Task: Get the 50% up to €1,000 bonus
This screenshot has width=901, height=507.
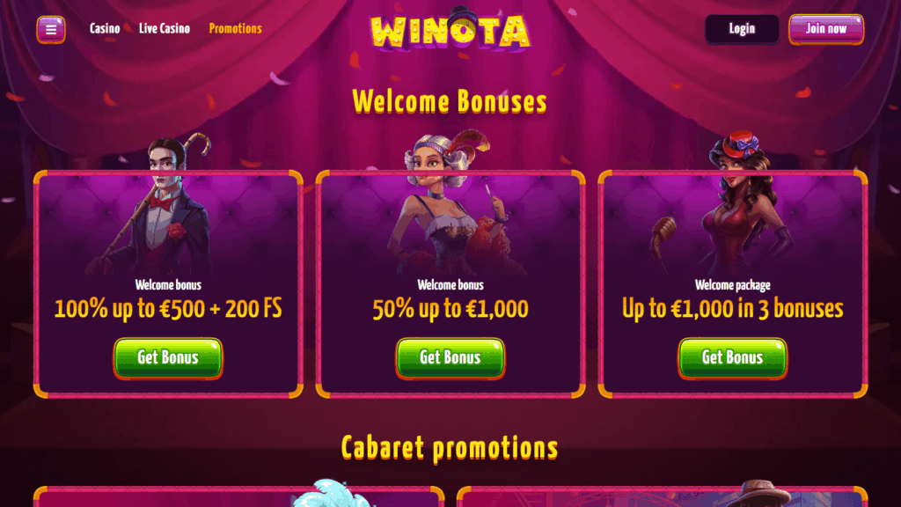Action: click(x=450, y=358)
